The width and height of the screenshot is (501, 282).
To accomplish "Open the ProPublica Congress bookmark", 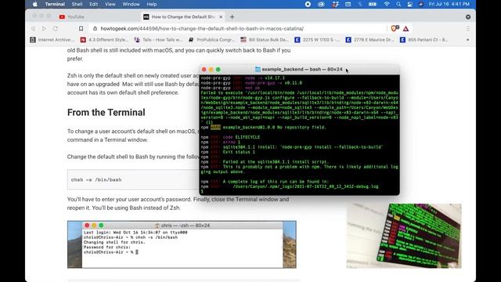I will (211, 40).
